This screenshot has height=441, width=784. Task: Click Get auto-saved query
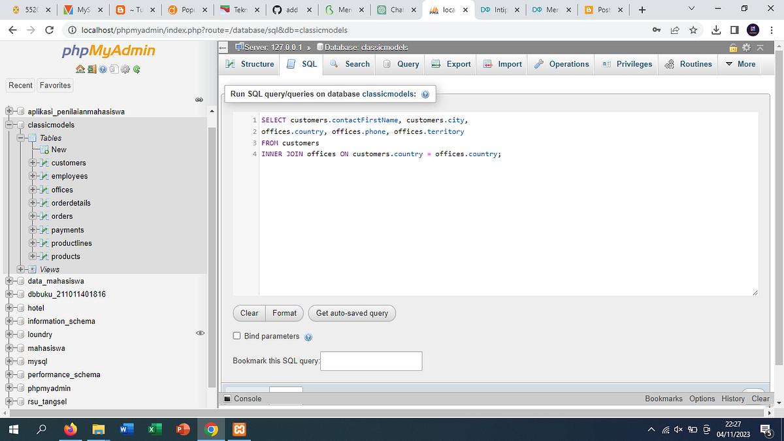(351, 313)
